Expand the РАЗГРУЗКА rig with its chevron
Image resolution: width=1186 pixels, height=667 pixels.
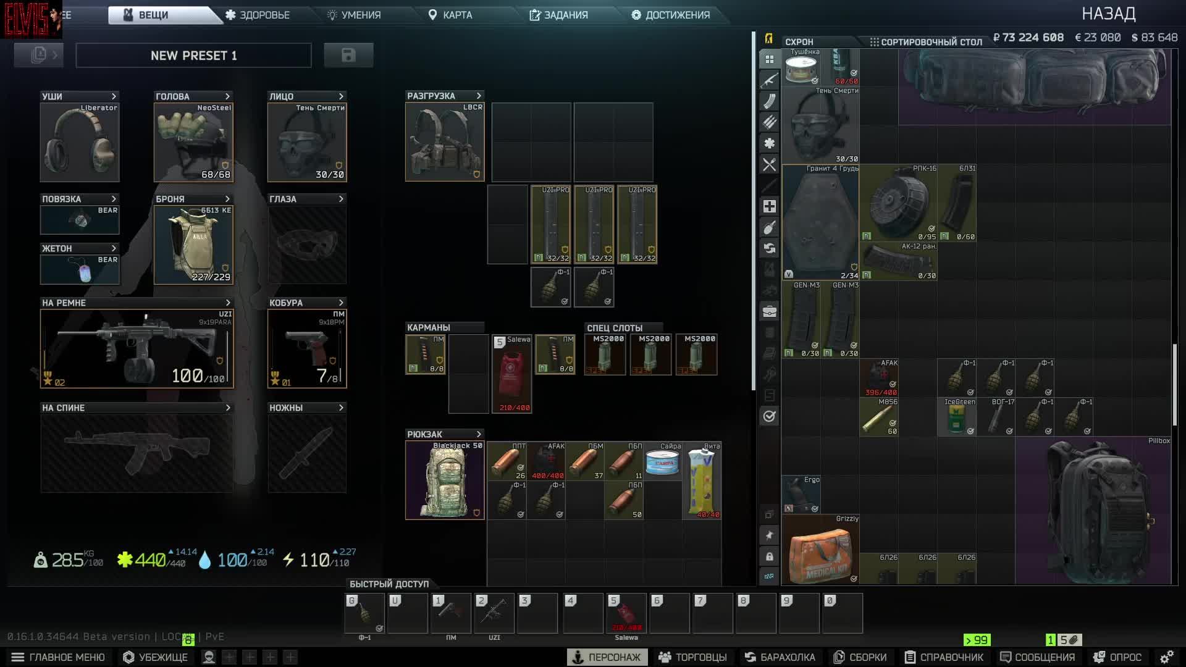pyautogui.click(x=479, y=96)
